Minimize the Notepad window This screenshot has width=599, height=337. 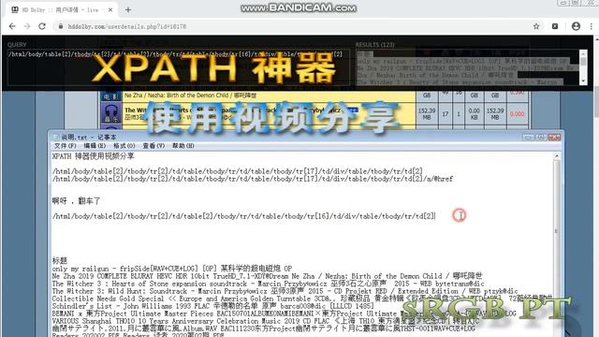point(528,137)
